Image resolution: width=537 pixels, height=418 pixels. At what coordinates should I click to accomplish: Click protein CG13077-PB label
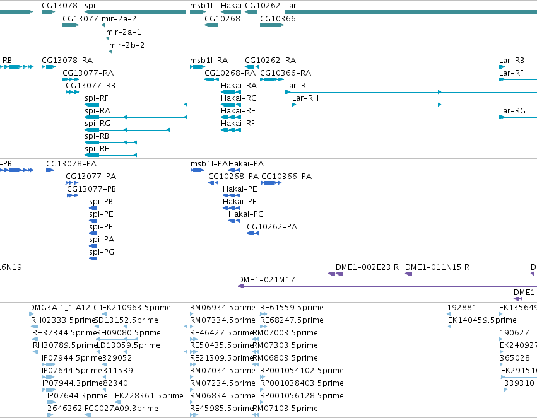91,189
